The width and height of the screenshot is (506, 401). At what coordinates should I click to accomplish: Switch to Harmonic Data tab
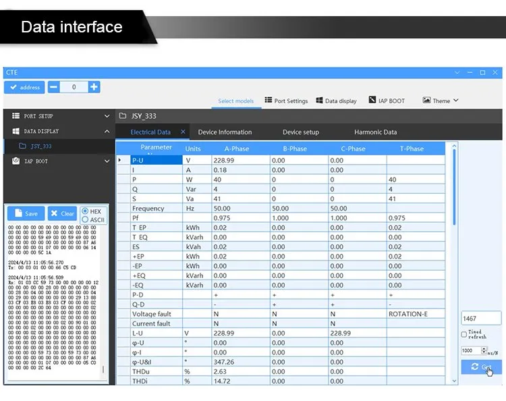[x=376, y=132]
